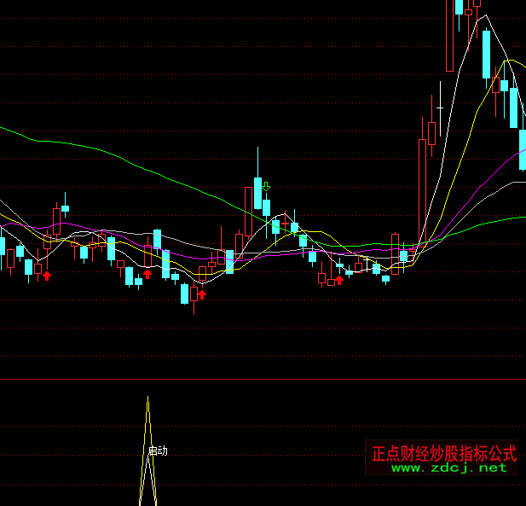Click the hollow red candle beside third red arrow
This screenshot has height=506, width=526.
[194, 294]
